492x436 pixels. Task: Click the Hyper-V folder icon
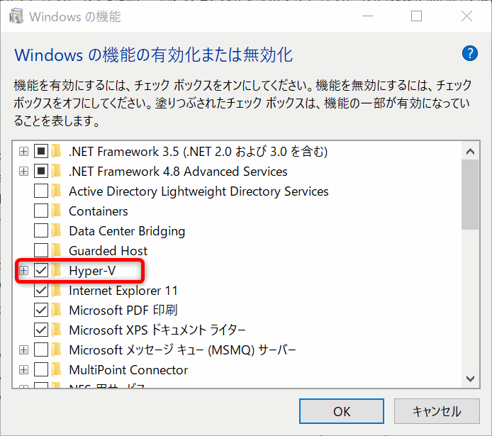[x=56, y=270]
